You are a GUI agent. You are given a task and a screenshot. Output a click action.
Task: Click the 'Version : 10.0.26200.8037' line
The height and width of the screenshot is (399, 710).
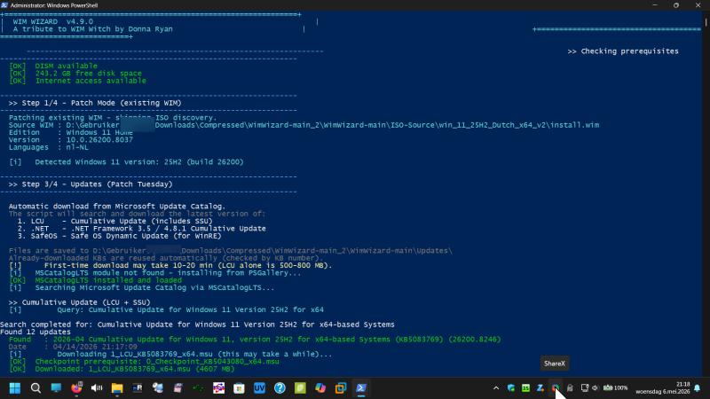pyautogui.click(x=71, y=140)
